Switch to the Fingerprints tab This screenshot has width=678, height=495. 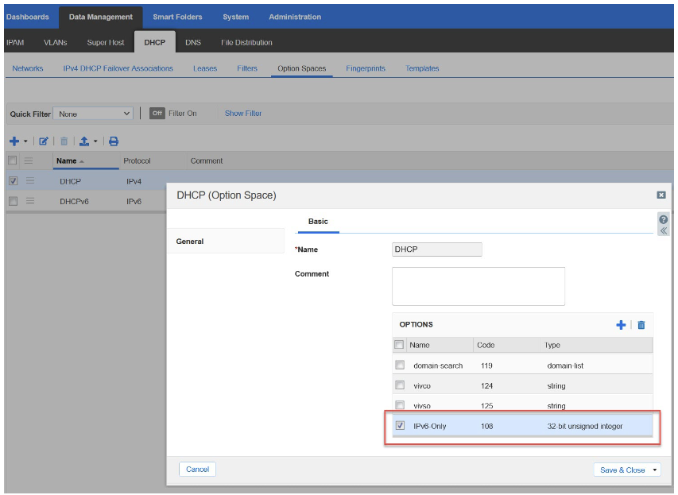pos(365,68)
